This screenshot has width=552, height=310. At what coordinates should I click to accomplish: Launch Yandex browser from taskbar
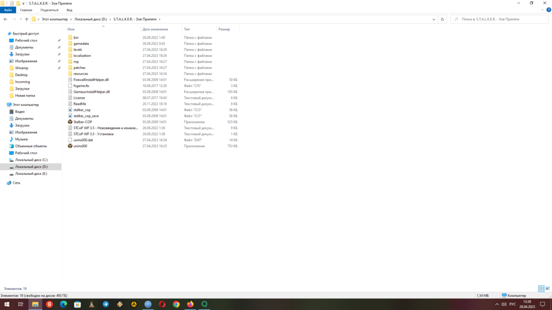(x=49, y=304)
